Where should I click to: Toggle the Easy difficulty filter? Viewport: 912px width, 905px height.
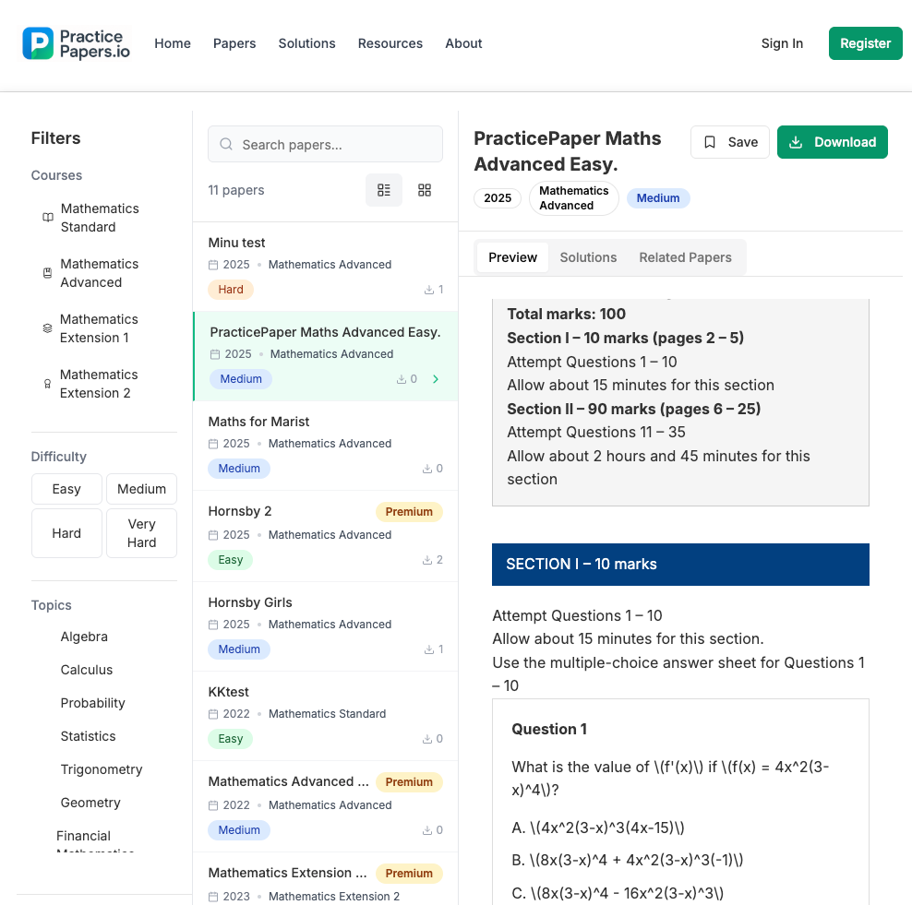tap(66, 489)
